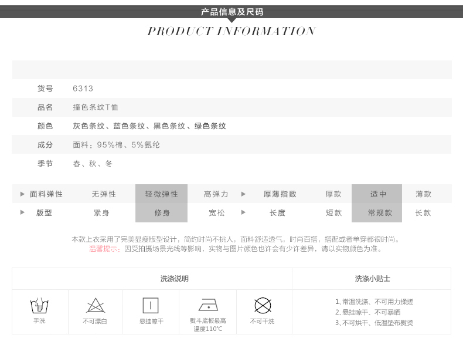Click the red 温馨提示 notice text
Viewport: 463px width, 345px height.
(x=105, y=249)
